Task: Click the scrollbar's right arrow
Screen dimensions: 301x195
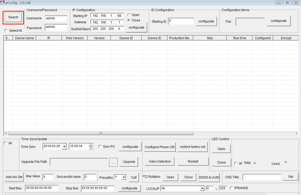Action: [296, 133]
